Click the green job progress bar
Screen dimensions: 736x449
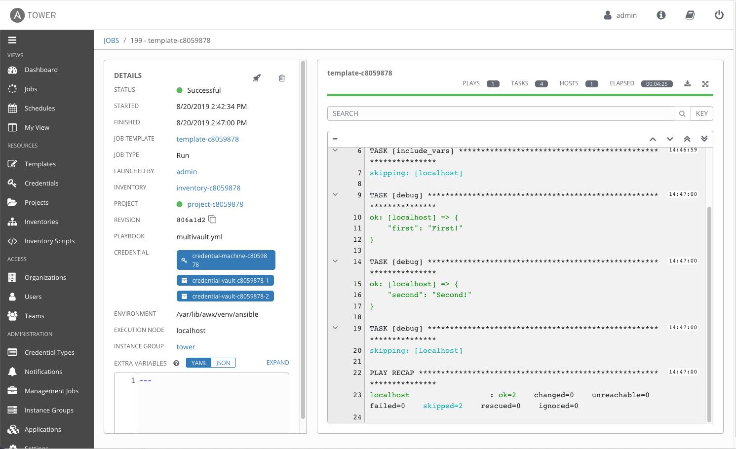tap(520, 95)
